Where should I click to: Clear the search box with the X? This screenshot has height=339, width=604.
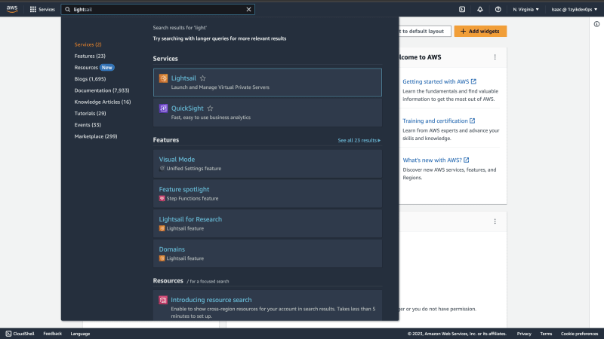pos(248,9)
